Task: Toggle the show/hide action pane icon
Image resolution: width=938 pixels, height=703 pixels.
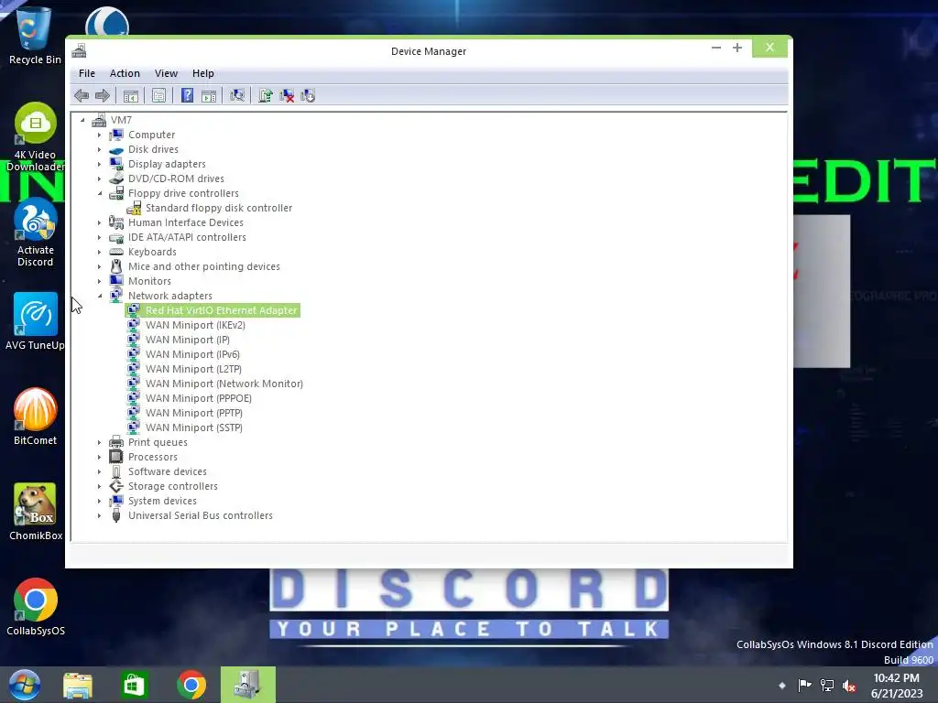Action: tap(209, 95)
